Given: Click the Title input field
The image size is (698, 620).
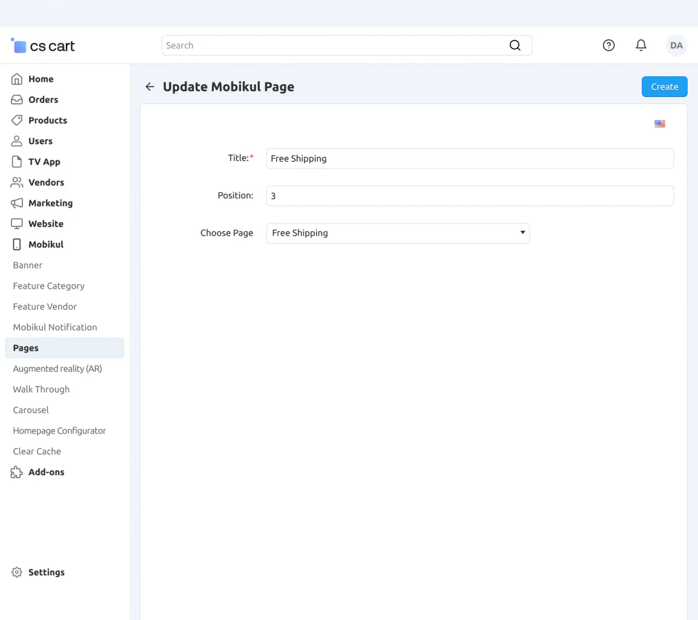Looking at the screenshot, I should pos(469,159).
